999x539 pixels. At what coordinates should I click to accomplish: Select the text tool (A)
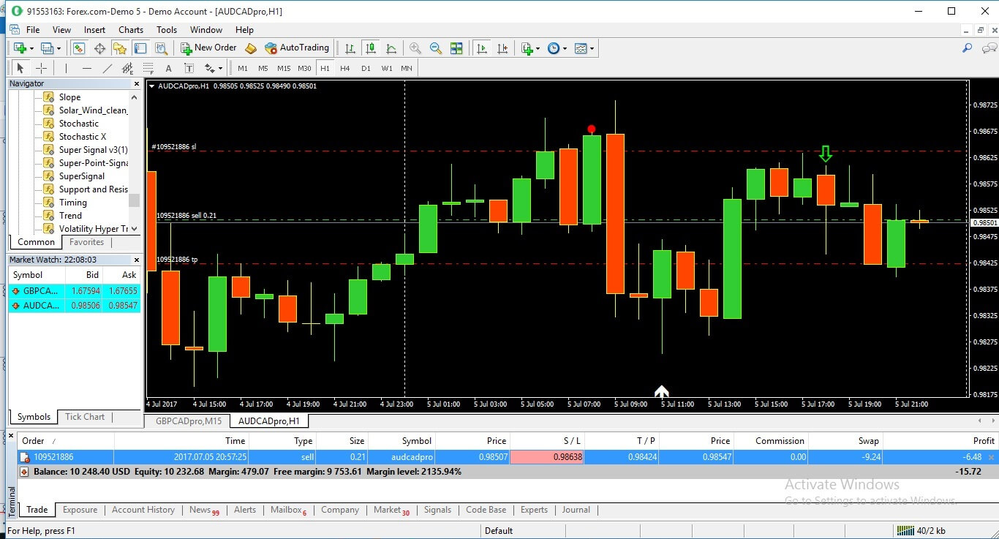(x=168, y=68)
